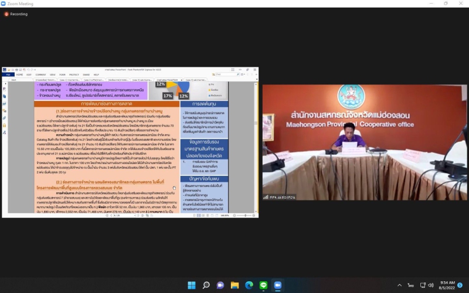Open File Explorer from the taskbar
Viewport: 469px width, 293px height.
(x=235, y=285)
